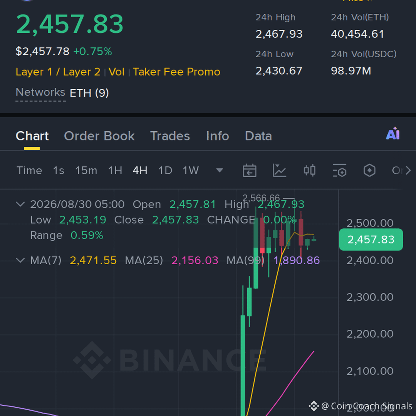
Task: Tap the 24h Vol(USDC) value 98.97M
Action: [x=351, y=71]
